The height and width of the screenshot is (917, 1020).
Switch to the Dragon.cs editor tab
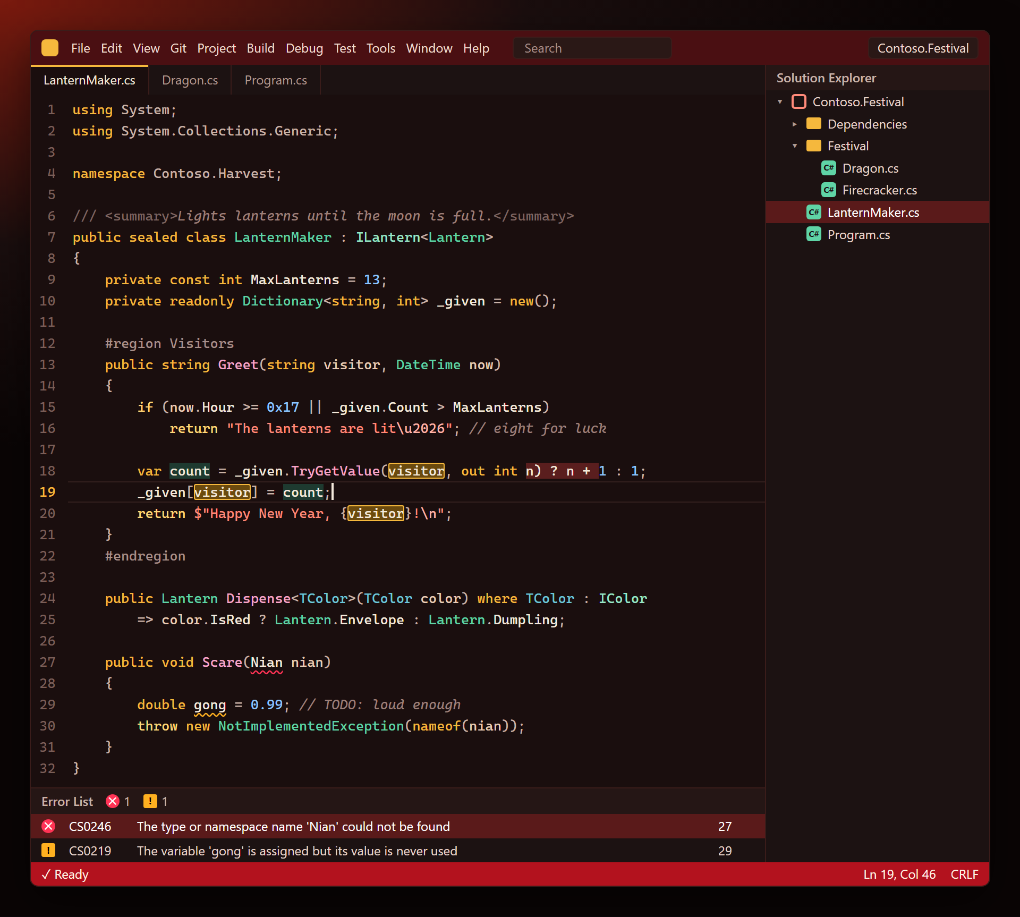(190, 80)
